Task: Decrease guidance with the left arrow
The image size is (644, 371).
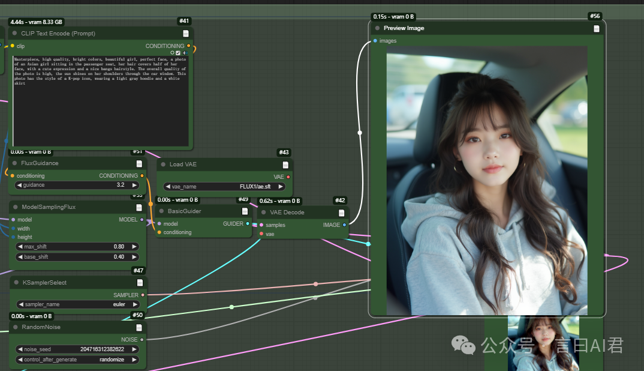Action: coord(19,185)
